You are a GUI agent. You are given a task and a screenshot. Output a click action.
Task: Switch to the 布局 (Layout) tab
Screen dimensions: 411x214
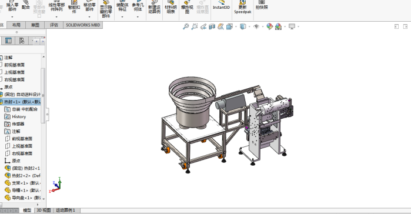16,25
